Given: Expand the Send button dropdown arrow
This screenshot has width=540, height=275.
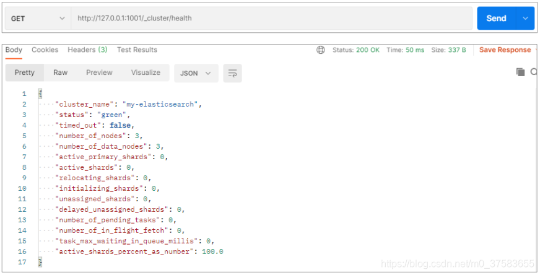Looking at the screenshot, I should [x=525, y=18].
